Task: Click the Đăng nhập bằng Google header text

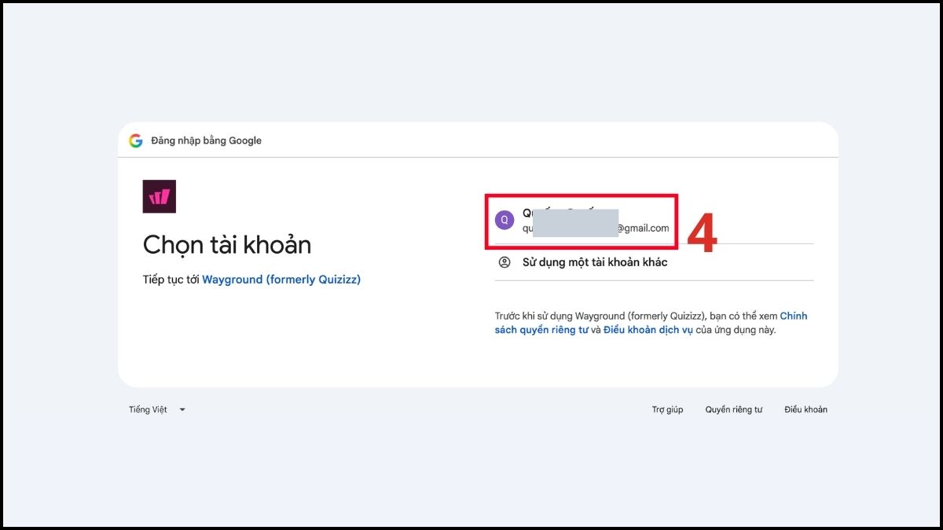Action: (x=207, y=141)
